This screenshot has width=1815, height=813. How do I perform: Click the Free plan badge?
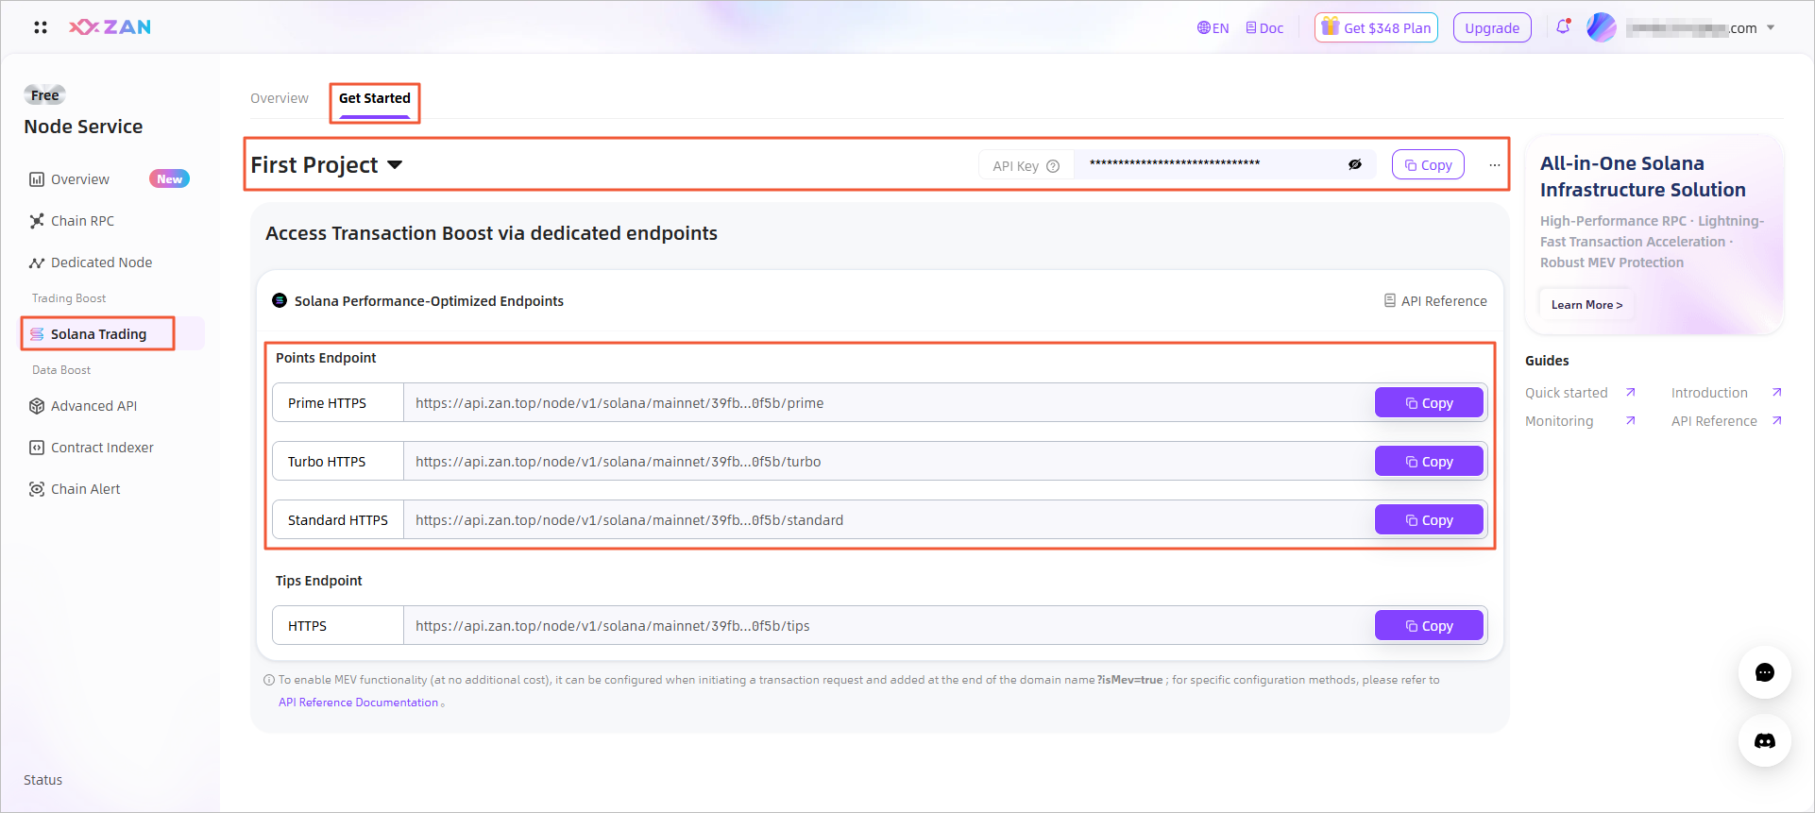pyautogui.click(x=44, y=94)
